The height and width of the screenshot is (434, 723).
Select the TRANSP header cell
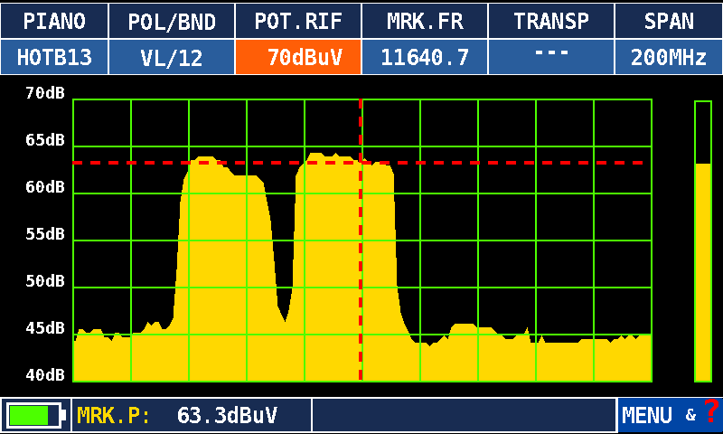pyautogui.click(x=551, y=21)
